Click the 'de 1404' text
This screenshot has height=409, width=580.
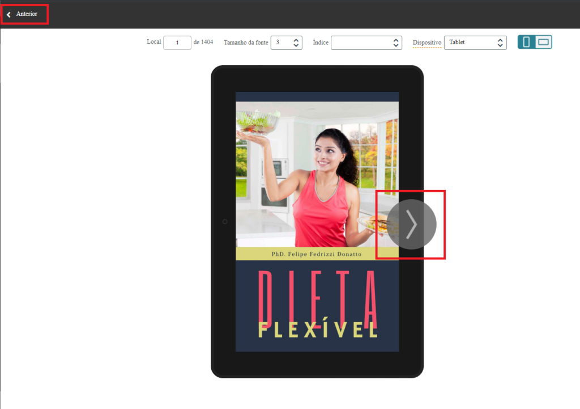click(x=203, y=42)
